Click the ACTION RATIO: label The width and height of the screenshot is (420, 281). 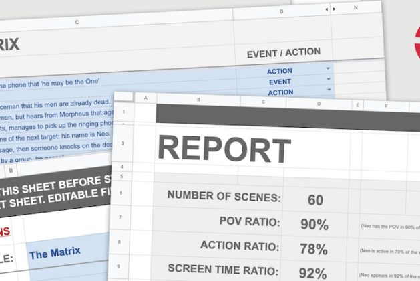[x=240, y=246]
